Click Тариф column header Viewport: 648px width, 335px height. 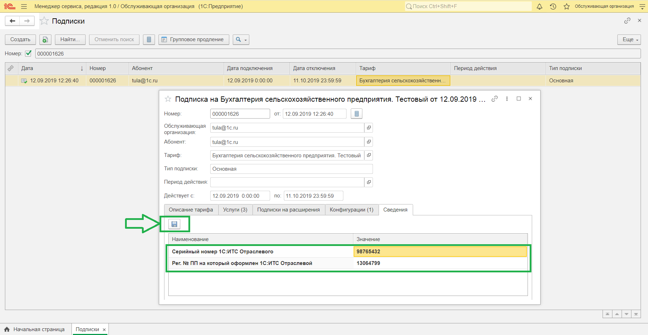[x=403, y=68]
